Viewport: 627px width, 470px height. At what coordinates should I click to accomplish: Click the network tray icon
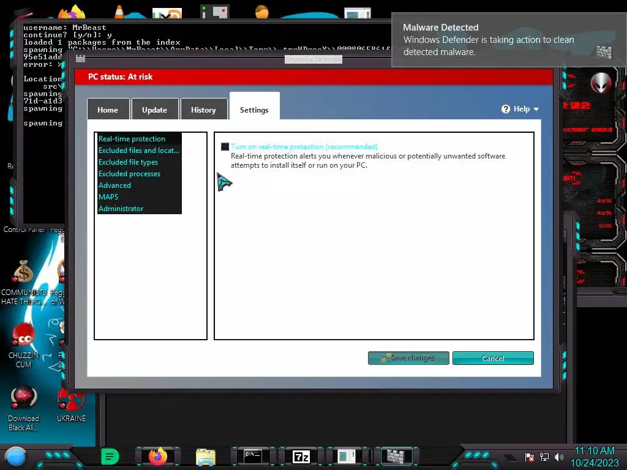[544, 457]
